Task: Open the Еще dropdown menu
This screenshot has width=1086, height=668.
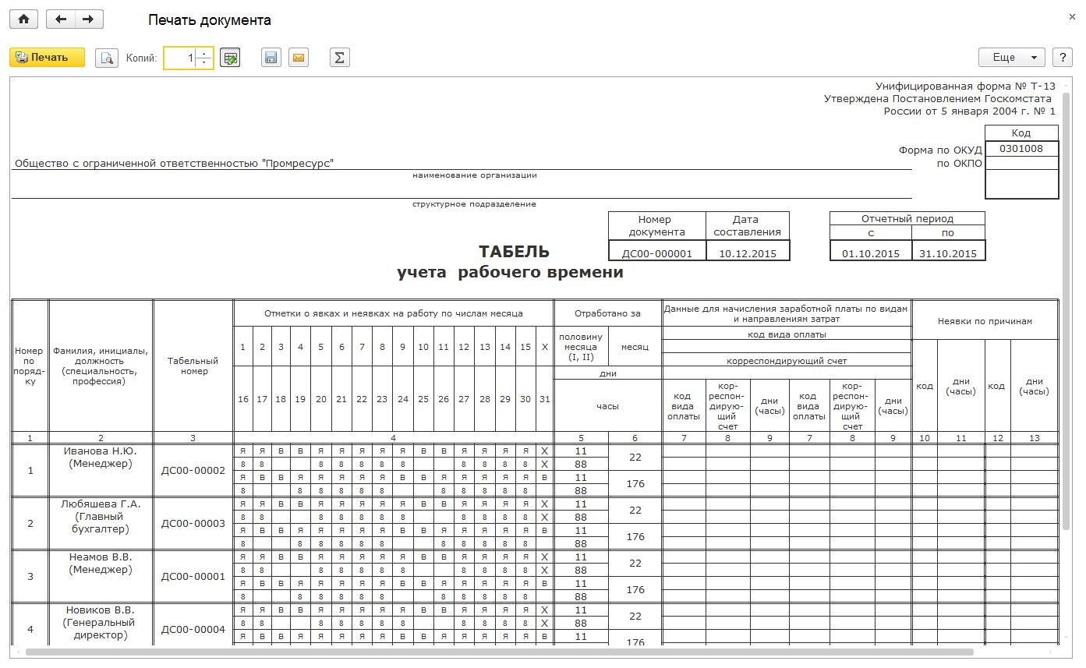Action: tap(1011, 58)
